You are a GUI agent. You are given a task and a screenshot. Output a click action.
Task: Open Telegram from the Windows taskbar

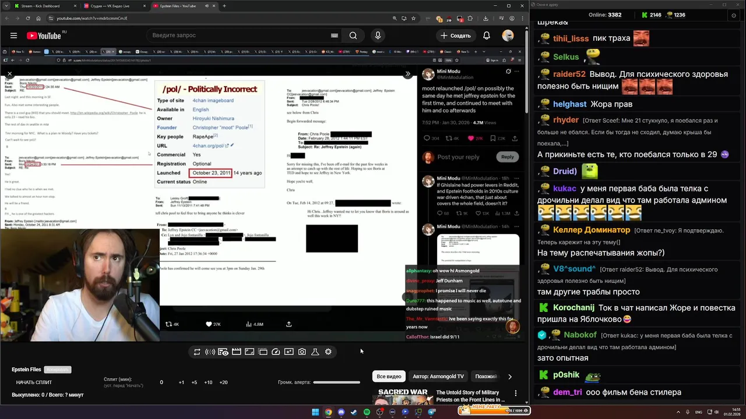point(431,412)
